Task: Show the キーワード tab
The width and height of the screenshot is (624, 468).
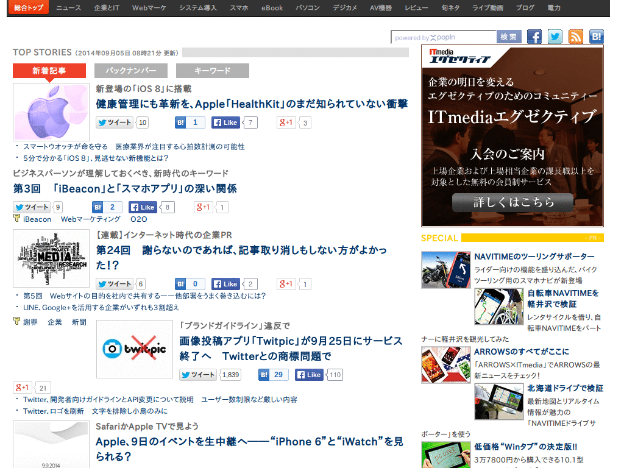Action: click(x=212, y=71)
